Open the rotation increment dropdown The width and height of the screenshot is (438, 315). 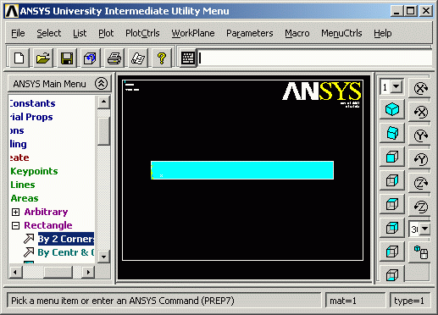tap(425, 229)
